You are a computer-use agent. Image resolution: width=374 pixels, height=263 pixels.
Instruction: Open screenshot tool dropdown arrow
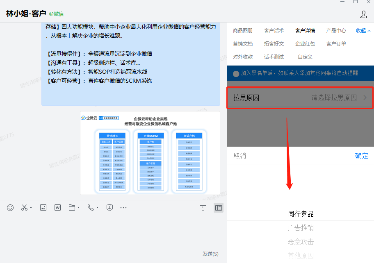pos(31,208)
